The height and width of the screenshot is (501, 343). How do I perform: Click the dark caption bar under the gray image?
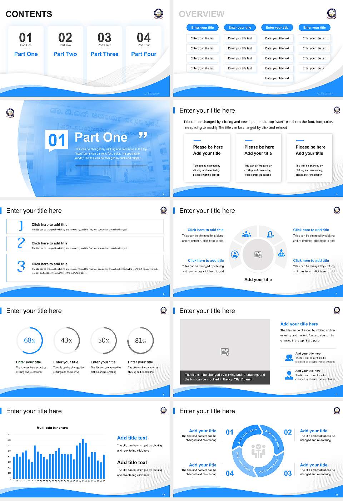[x=225, y=377]
